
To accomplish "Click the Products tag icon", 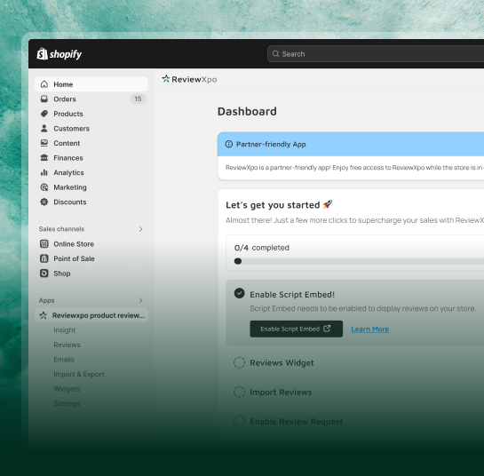I will click(44, 114).
